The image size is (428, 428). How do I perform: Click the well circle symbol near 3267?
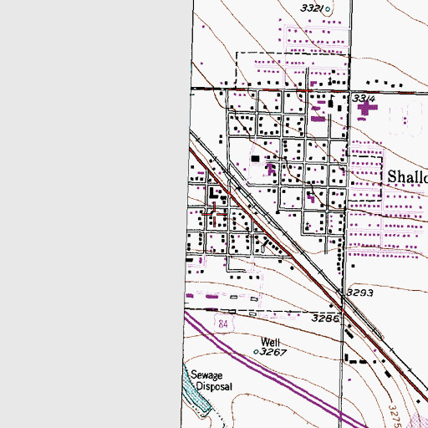(x=256, y=352)
